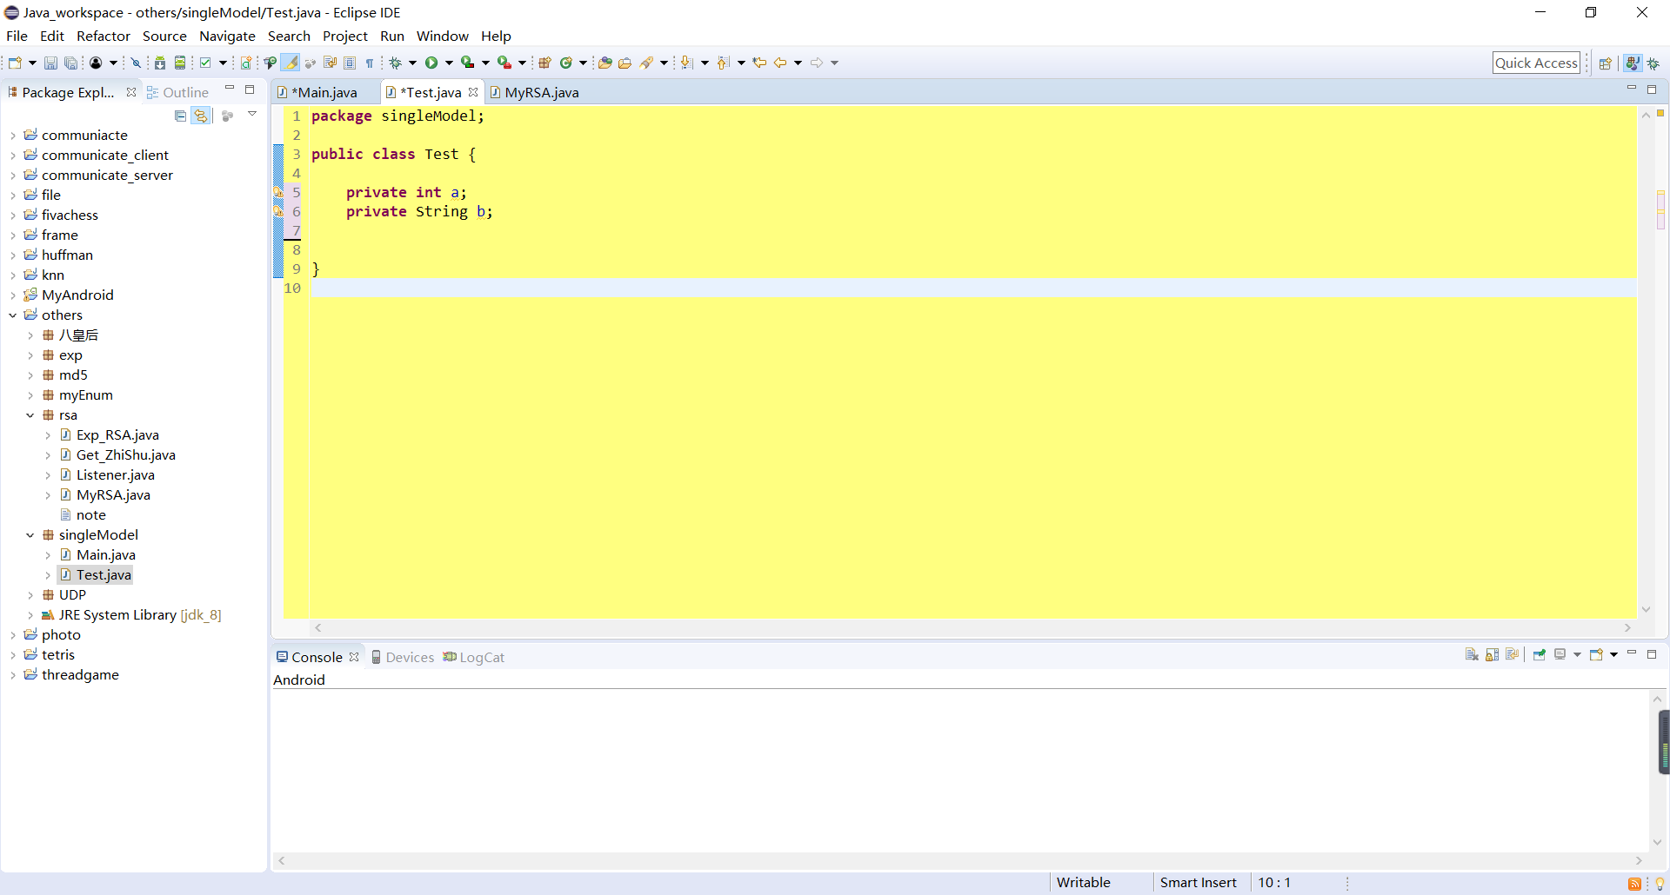Toggle Skip All Breakpoints
This screenshot has width=1670, height=895.
(136, 63)
